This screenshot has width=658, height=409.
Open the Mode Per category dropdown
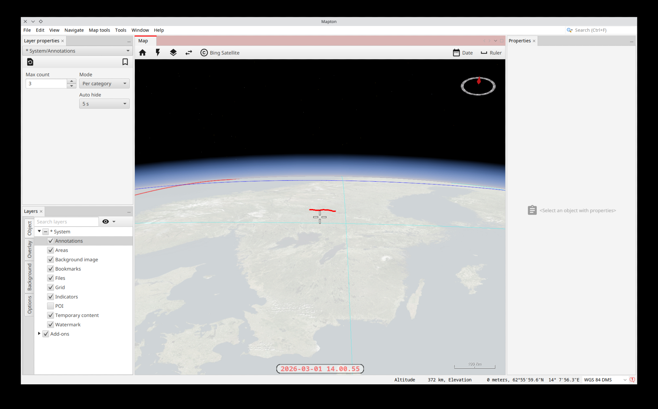pos(104,84)
